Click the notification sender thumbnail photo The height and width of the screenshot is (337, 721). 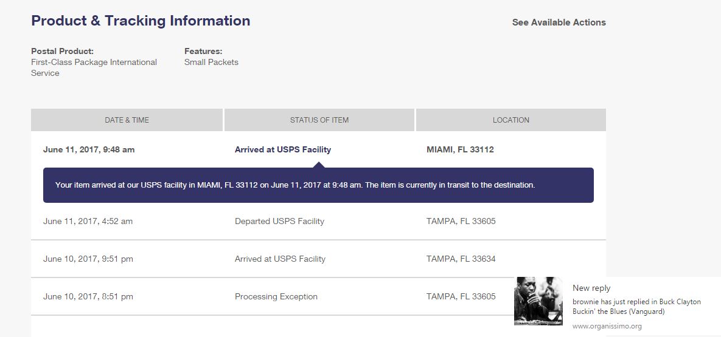point(538,301)
